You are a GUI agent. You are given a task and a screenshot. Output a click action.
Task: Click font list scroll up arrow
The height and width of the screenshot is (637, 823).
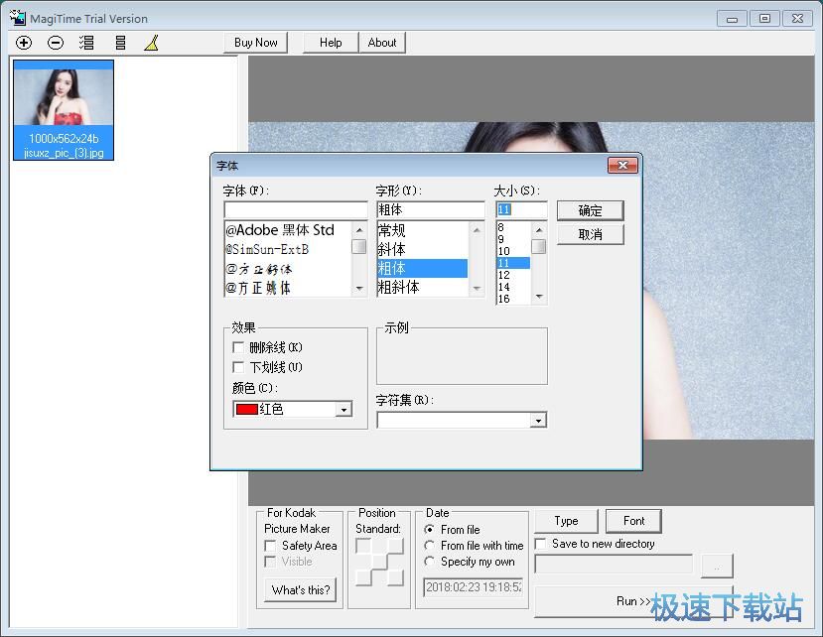pos(359,230)
